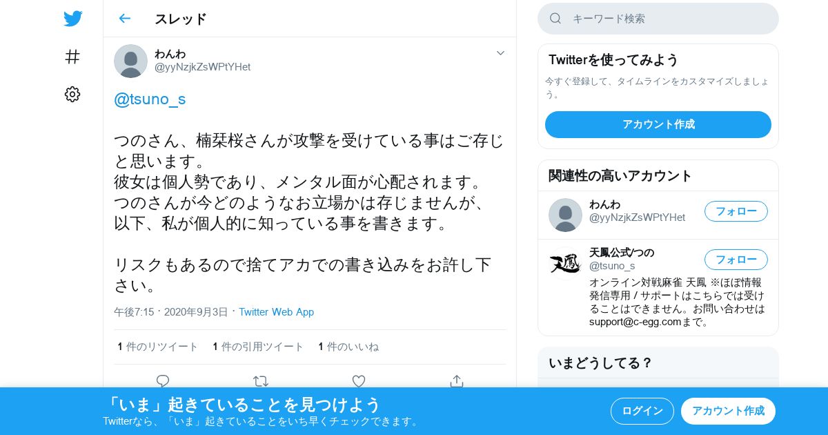This screenshot has width=828, height=435.
Task: Share the tweet using the upload icon
Action: point(457,380)
